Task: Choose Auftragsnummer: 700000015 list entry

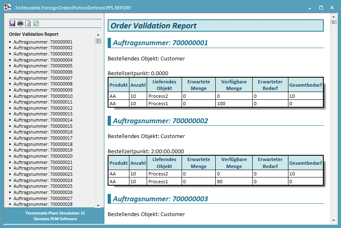Action: 43,126
